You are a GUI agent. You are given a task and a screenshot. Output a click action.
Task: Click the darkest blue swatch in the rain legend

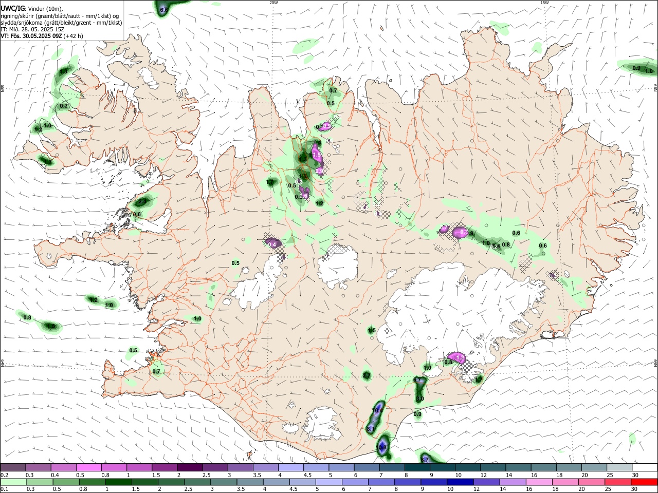[459, 482]
